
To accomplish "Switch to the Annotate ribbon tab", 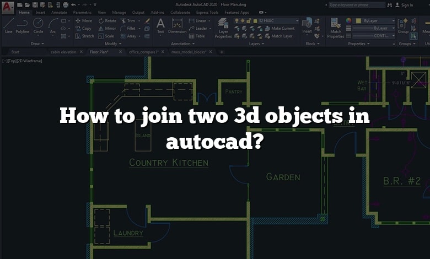I will coord(58,12).
